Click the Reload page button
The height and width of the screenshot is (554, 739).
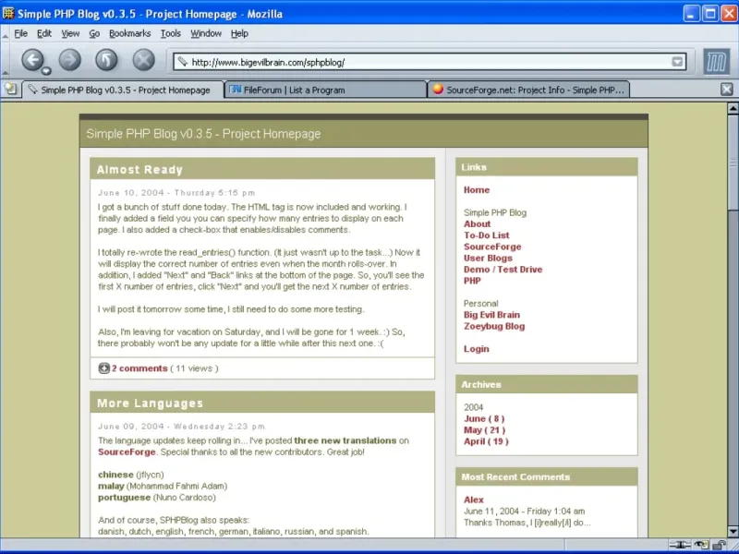(106, 60)
